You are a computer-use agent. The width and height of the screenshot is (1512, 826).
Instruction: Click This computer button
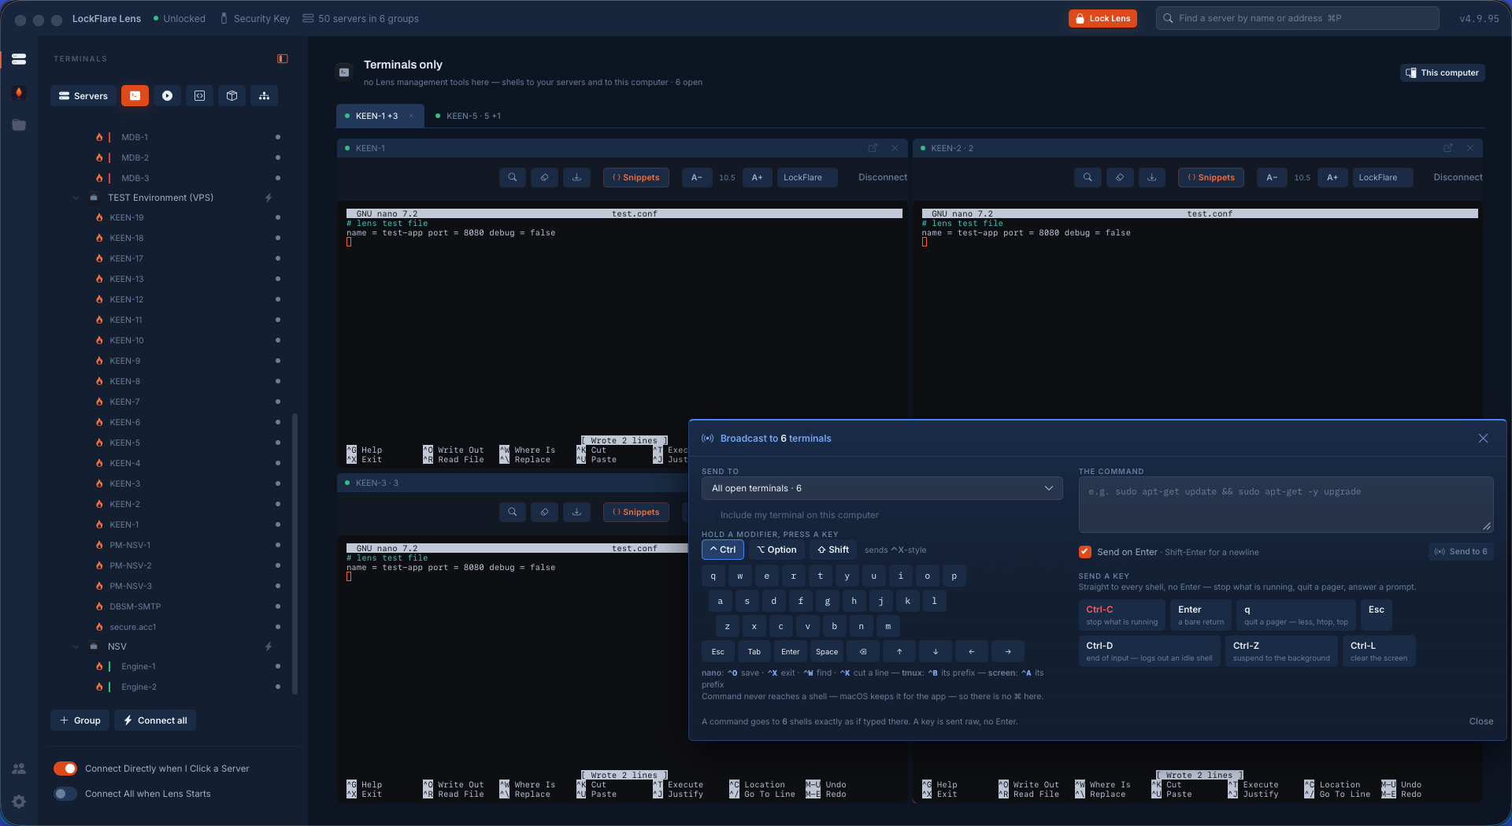(1443, 72)
